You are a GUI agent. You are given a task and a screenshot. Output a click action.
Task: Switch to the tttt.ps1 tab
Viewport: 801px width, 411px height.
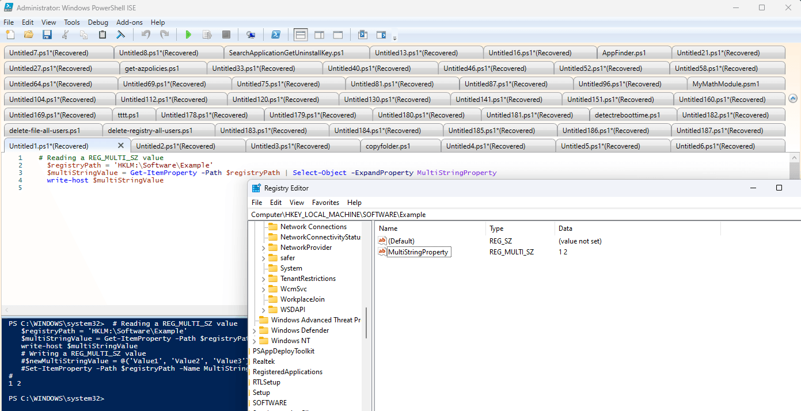click(x=134, y=115)
